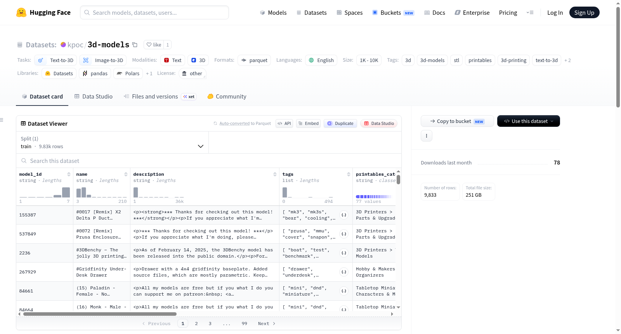Click the API button in Dataset Viewer
Screen dimensions: 621x334
(284, 123)
